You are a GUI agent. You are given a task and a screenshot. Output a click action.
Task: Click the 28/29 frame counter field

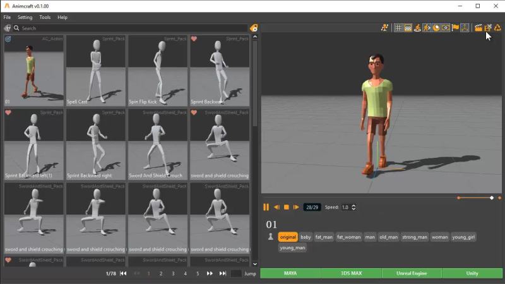coord(312,208)
